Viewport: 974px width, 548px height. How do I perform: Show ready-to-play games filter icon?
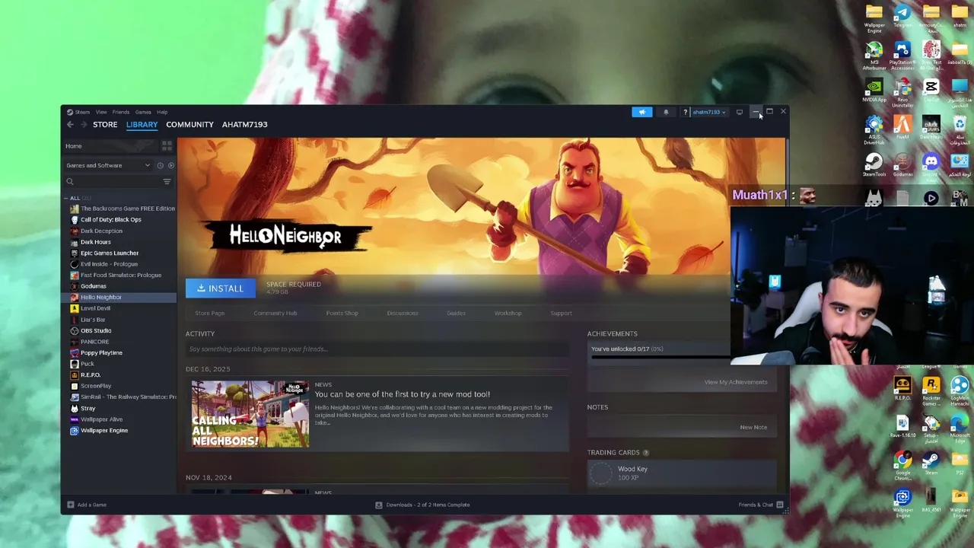coord(170,165)
